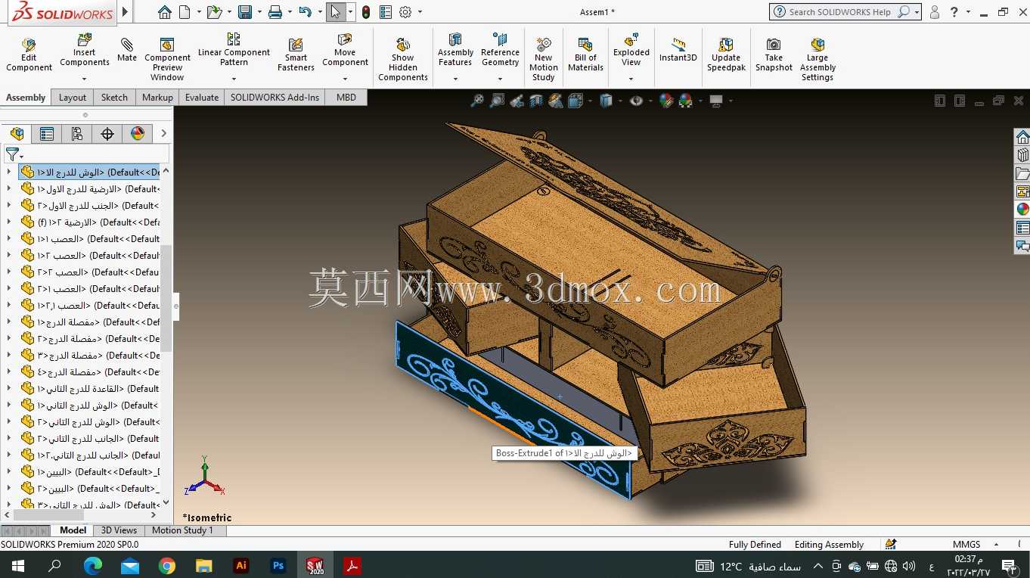Open Insert Components dropdown arrow
Viewport: 1030px width, 578px height.
click(85, 78)
